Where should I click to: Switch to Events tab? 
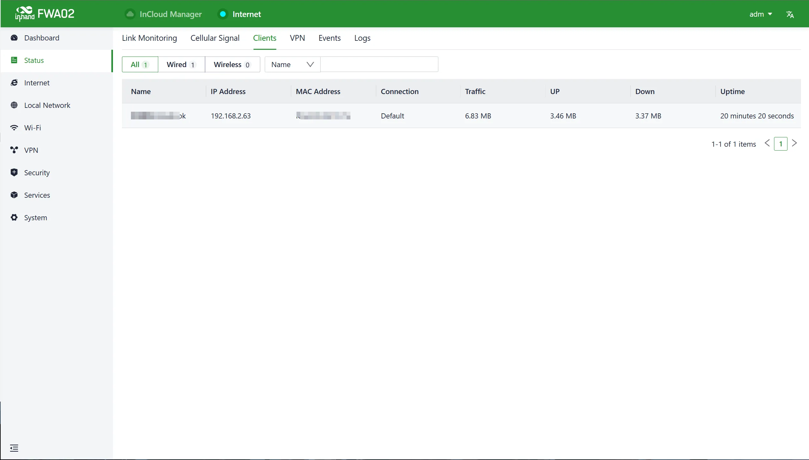pos(330,38)
